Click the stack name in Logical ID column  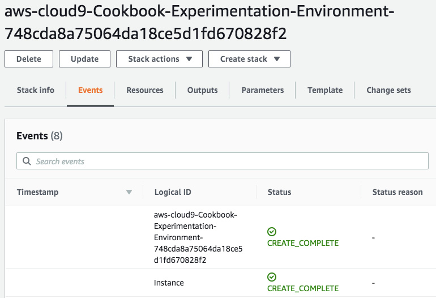click(198, 237)
